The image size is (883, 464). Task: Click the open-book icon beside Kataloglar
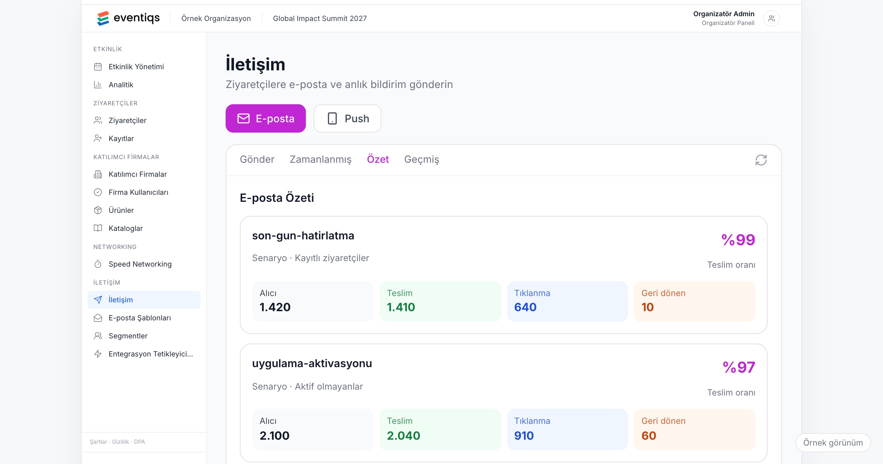point(98,228)
